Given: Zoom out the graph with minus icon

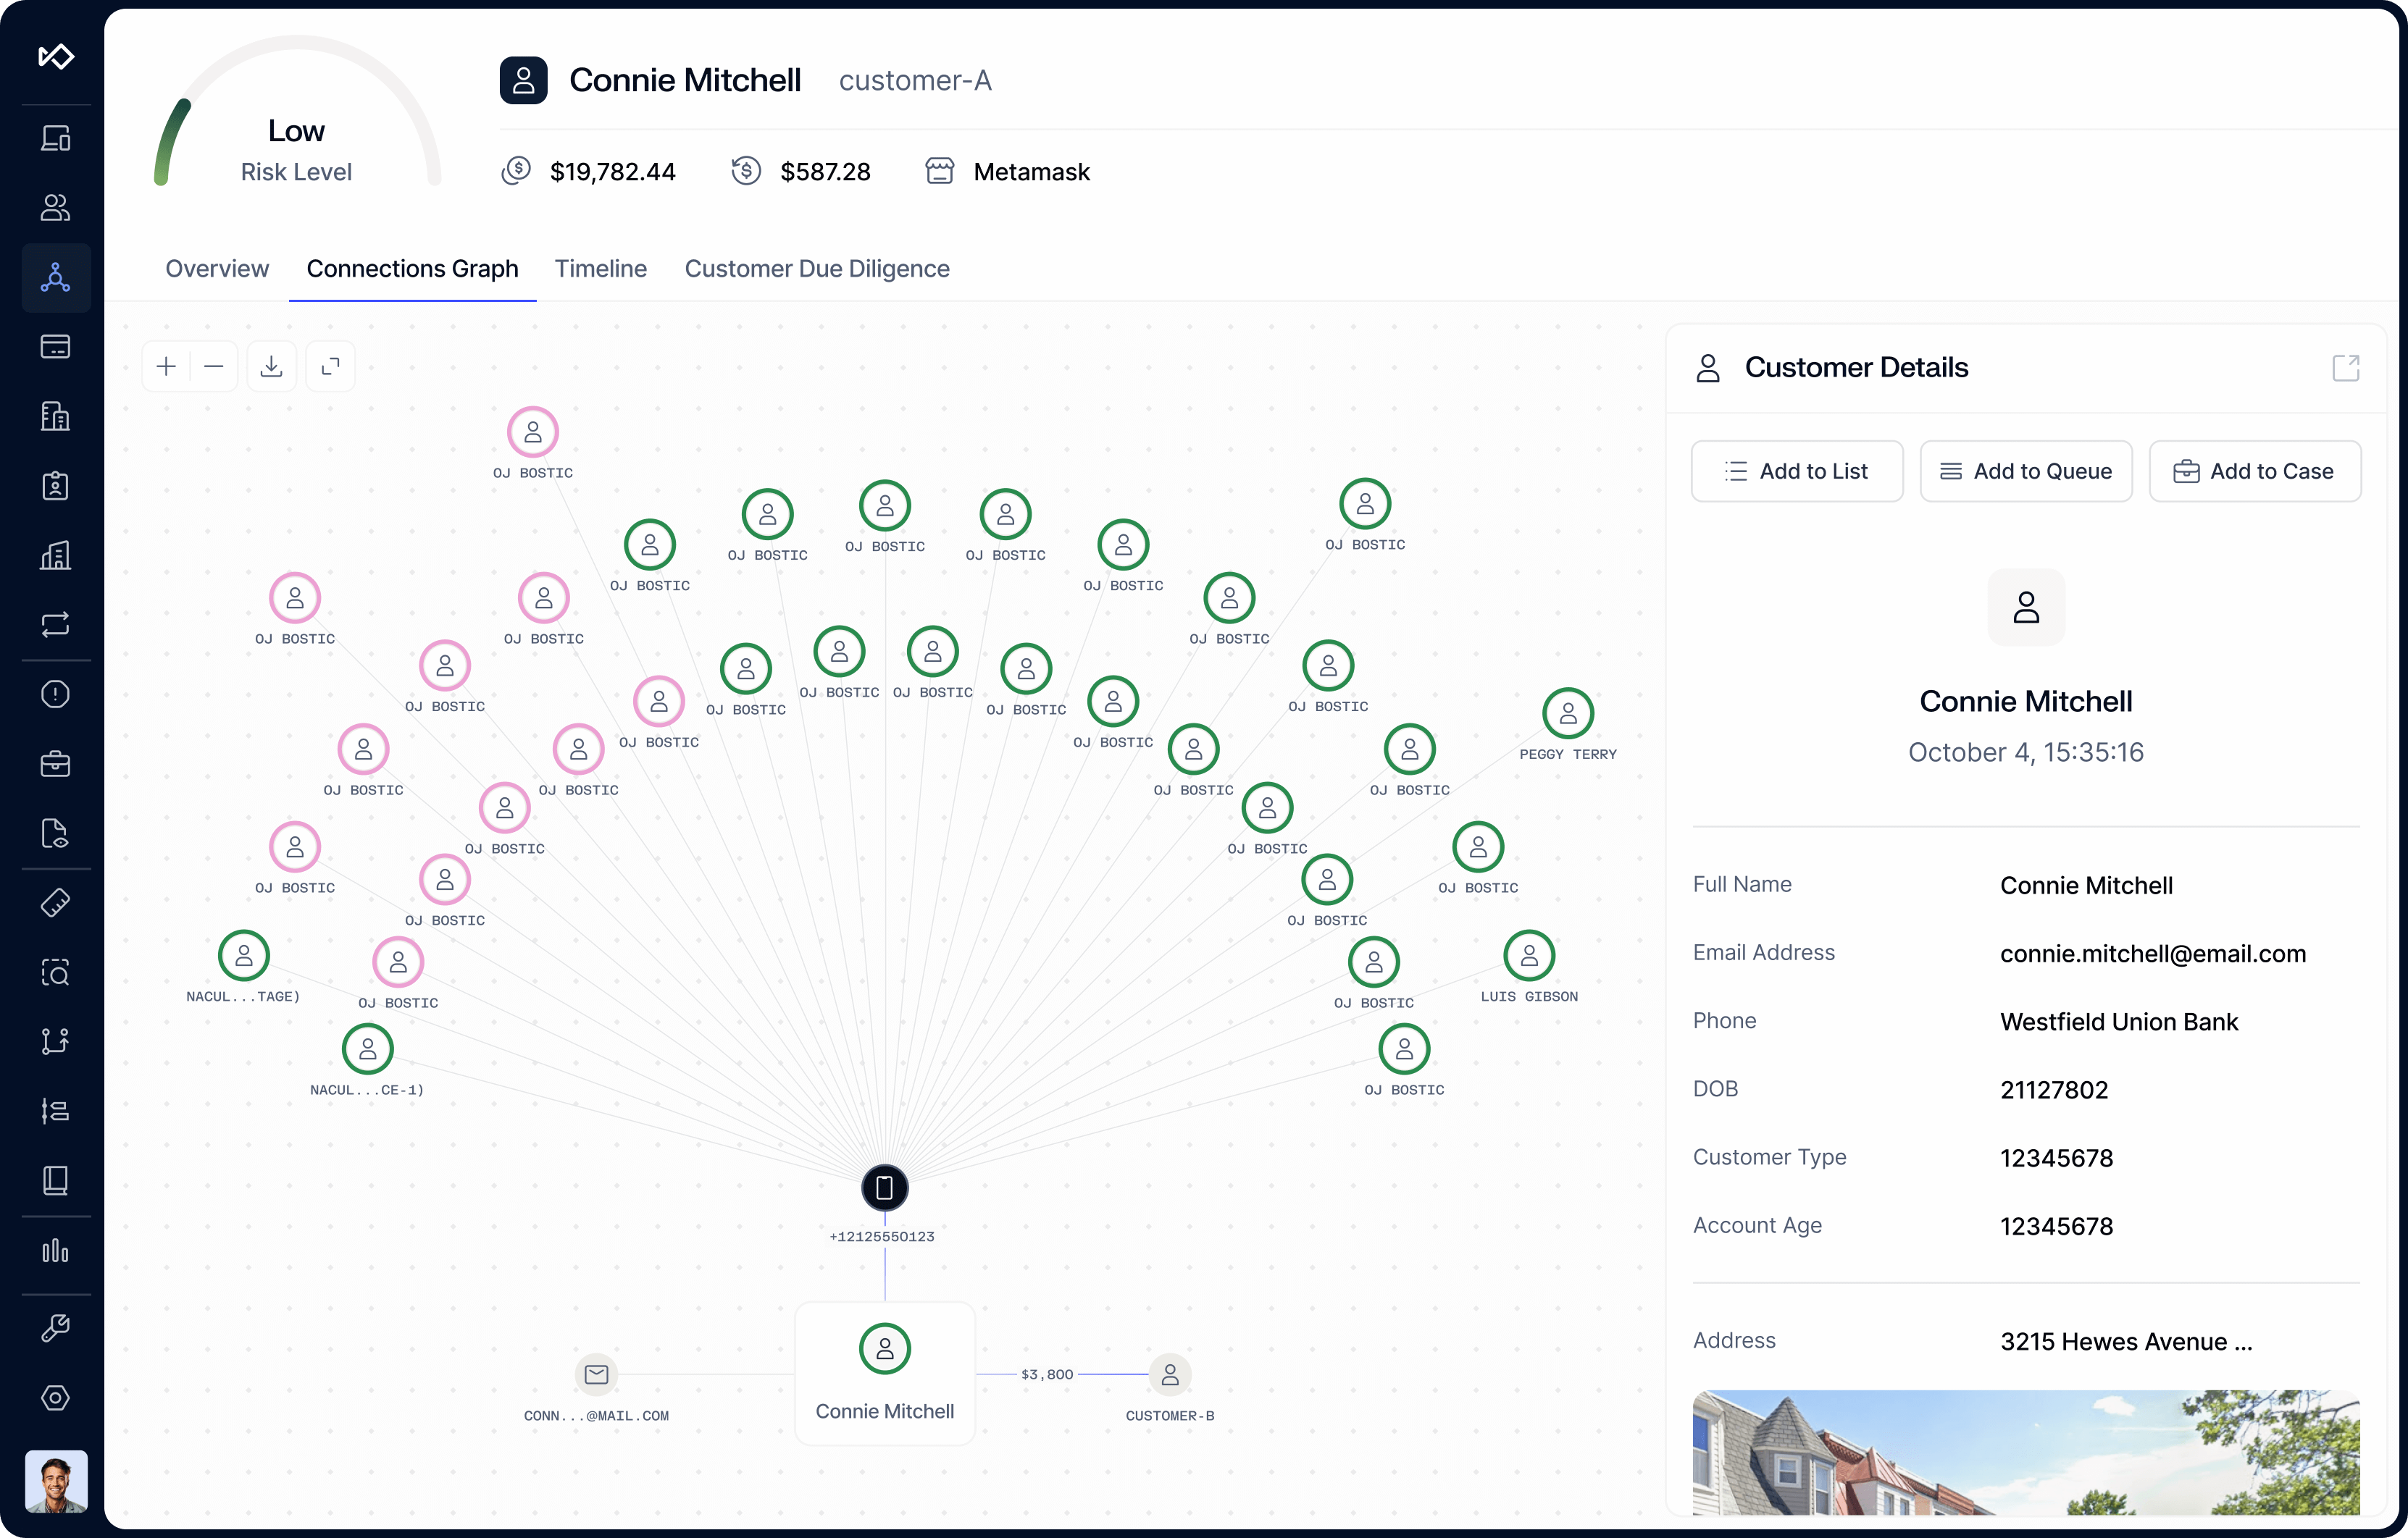Looking at the screenshot, I should coord(214,367).
